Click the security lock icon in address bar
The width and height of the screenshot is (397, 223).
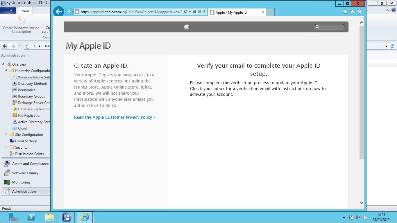tap(194, 12)
